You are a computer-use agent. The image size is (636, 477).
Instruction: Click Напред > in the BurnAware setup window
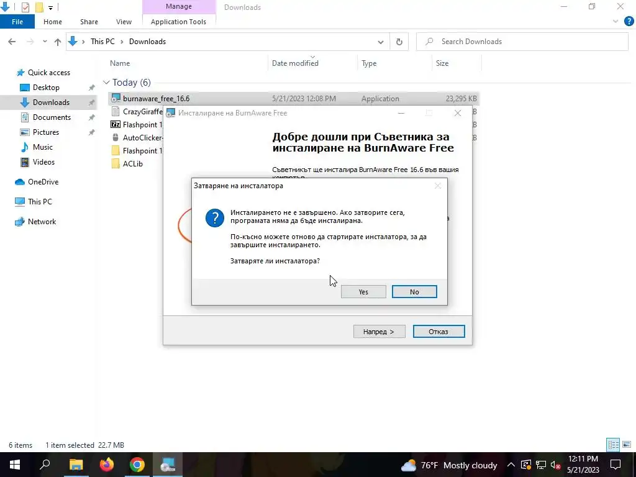click(x=379, y=332)
